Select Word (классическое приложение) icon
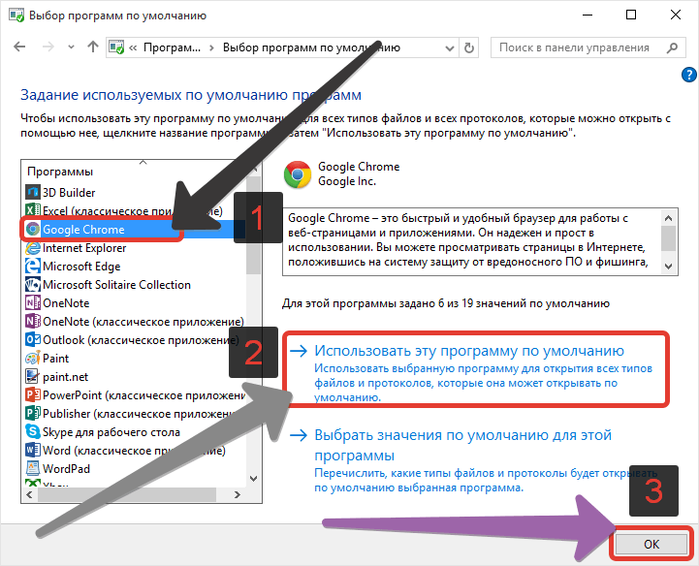This screenshot has width=699, height=566. (33, 451)
